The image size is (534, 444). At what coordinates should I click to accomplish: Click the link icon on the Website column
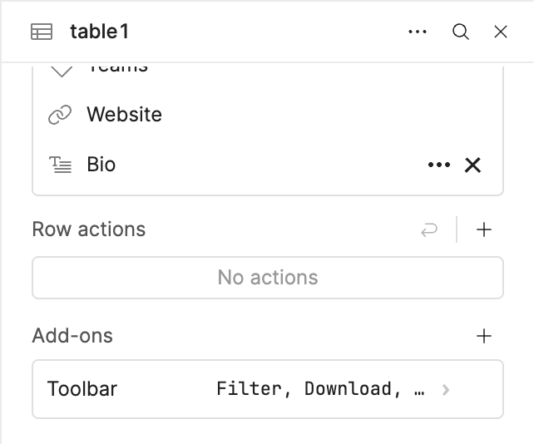click(60, 115)
